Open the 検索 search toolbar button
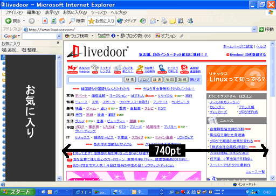This screenshot has width=276, height=196. [77, 21]
